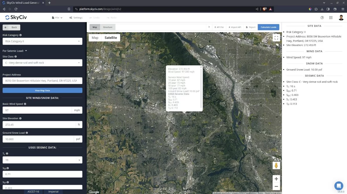This screenshot has width=347, height=194.
Task: Switch to the Structure tab
Action: (108, 27)
